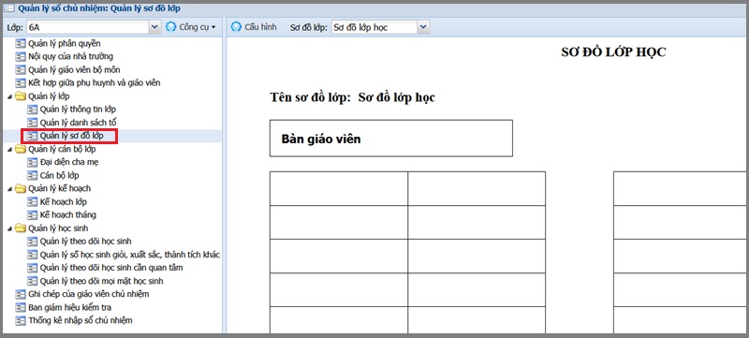Image resolution: width=749 pixels, height=338 pixels.
Task: Click the Bàn giáo viên box
Action: [391, 138]
